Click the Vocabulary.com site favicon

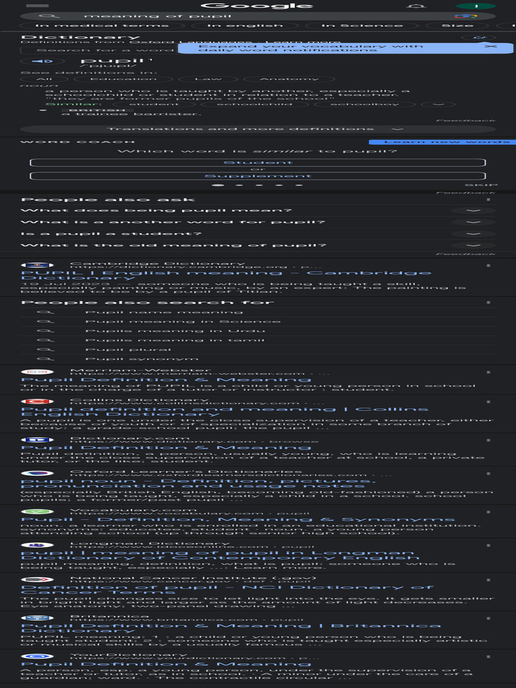click(38, 511)
